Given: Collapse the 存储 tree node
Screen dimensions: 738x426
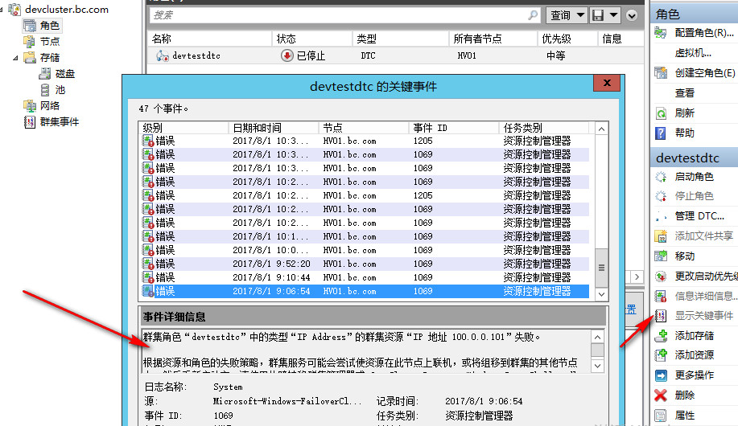Looking at the screenshot, I should (15, 58).
